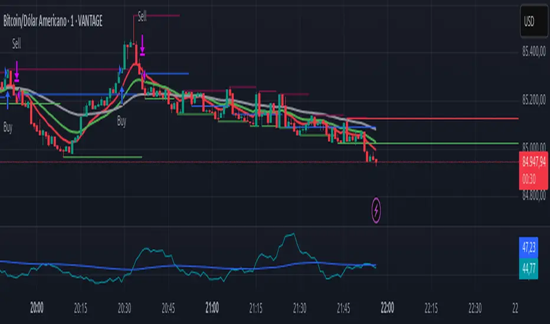Image resolution: width=550 pixels, height=324 pixels.
Task: Click the 85.200,00 price axis label
Action: tap(533, 100)
